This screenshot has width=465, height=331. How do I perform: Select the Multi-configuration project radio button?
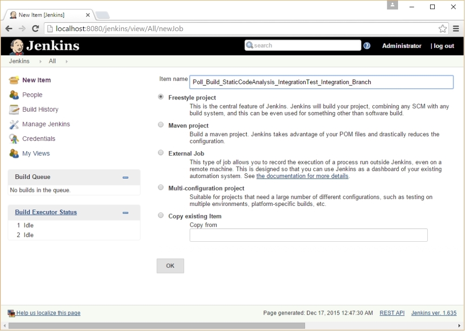(161, 187)
